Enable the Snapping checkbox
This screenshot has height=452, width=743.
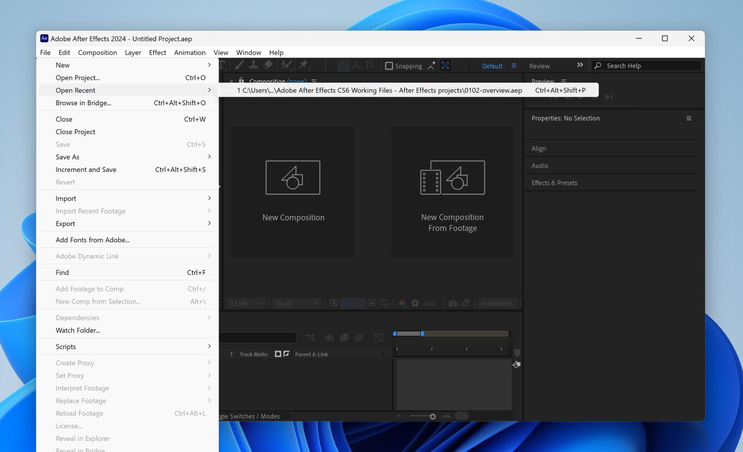(x=389, y=66)
